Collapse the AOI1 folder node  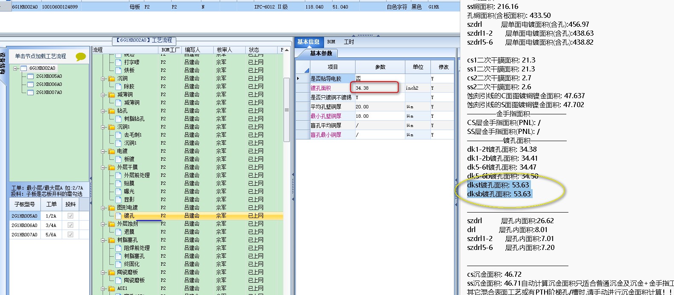pyautogui.click(x=103, y=288)
